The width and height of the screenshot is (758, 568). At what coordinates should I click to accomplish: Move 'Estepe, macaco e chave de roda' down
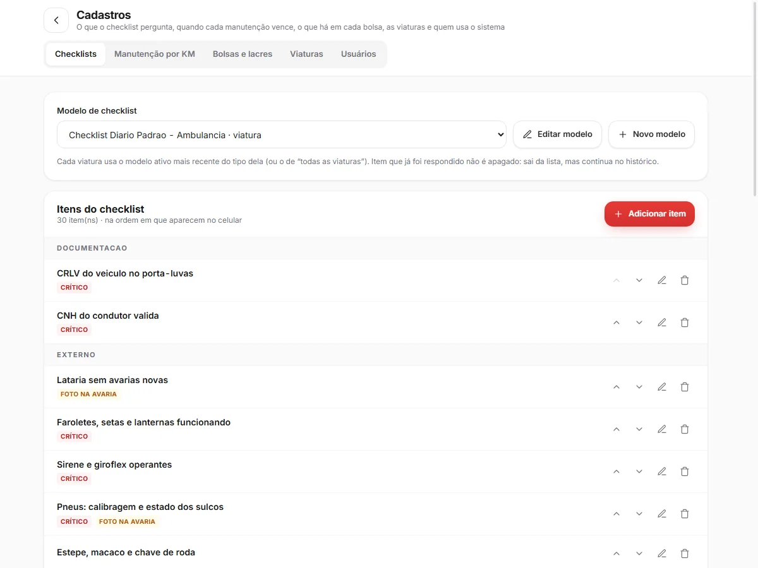pos(639,553)
